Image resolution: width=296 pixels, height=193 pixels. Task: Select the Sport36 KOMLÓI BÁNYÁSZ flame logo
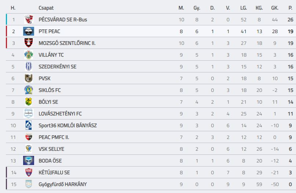point(29,125)
